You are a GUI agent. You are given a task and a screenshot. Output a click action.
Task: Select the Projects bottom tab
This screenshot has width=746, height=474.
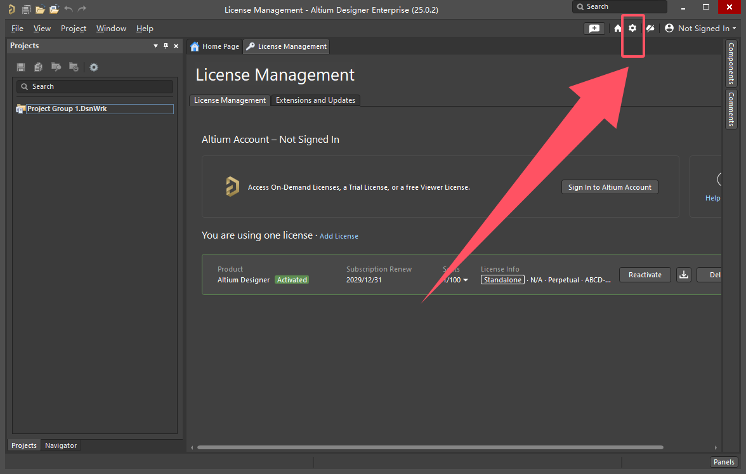tap(24, 445)
